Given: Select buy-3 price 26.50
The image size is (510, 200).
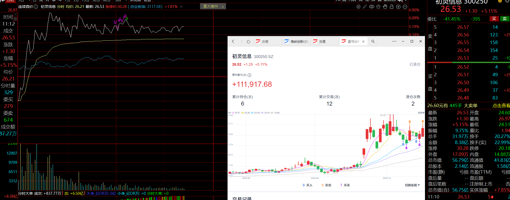Looking at the screenshot, I should tap(463, 83).
